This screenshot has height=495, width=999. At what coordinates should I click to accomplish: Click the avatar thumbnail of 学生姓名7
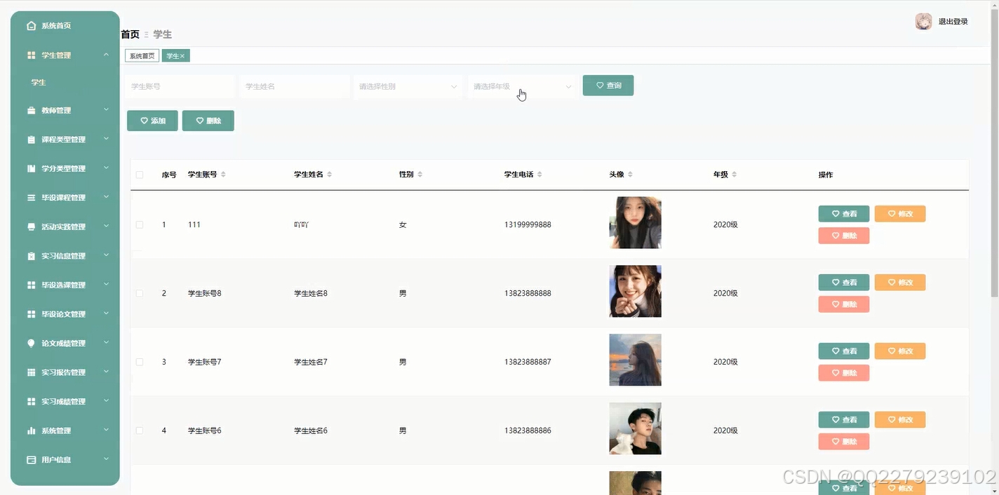coord(634,360)
